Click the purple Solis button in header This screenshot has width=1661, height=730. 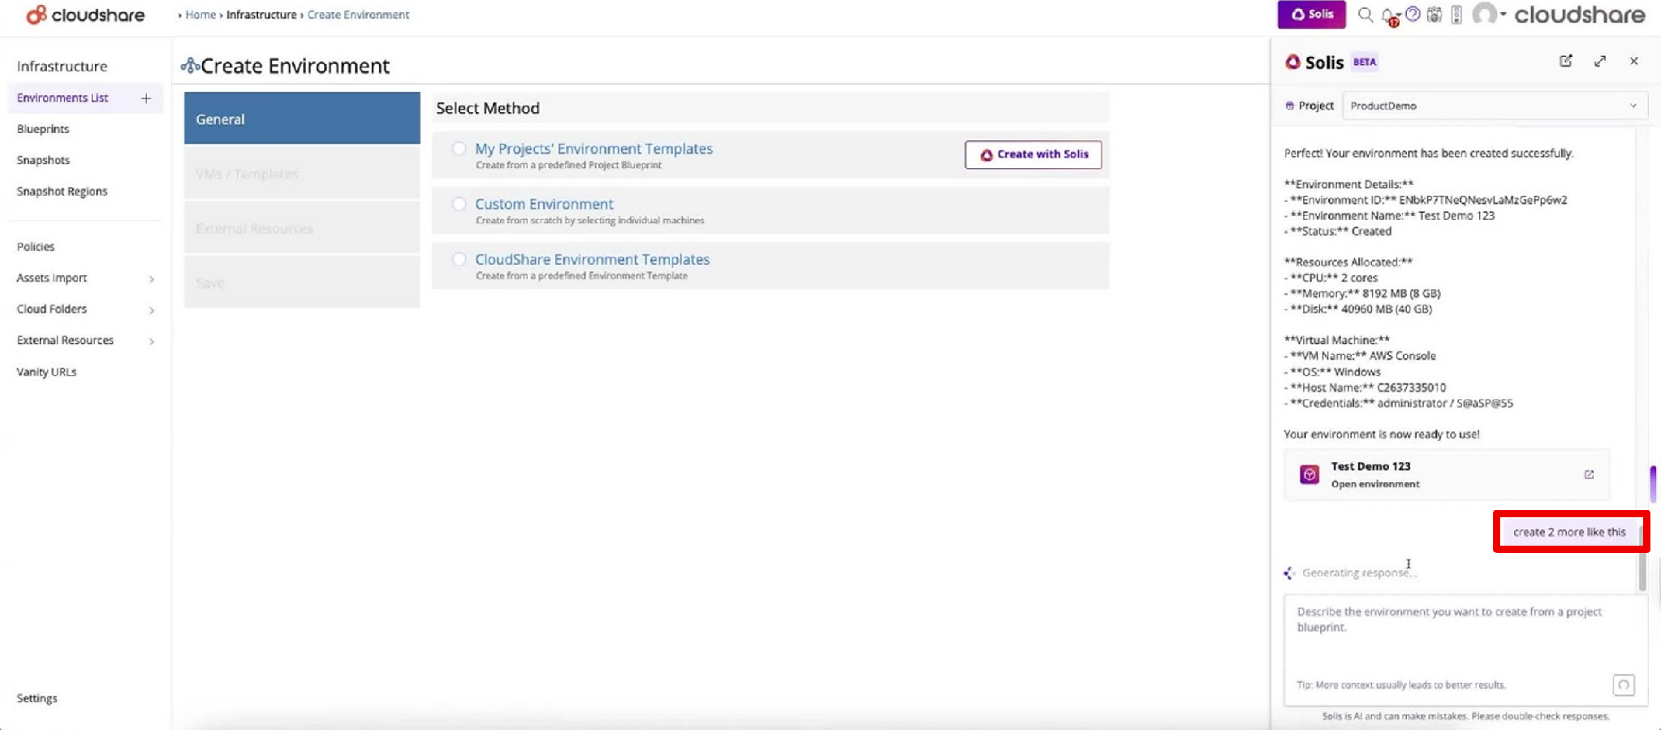coord(1311,15)
